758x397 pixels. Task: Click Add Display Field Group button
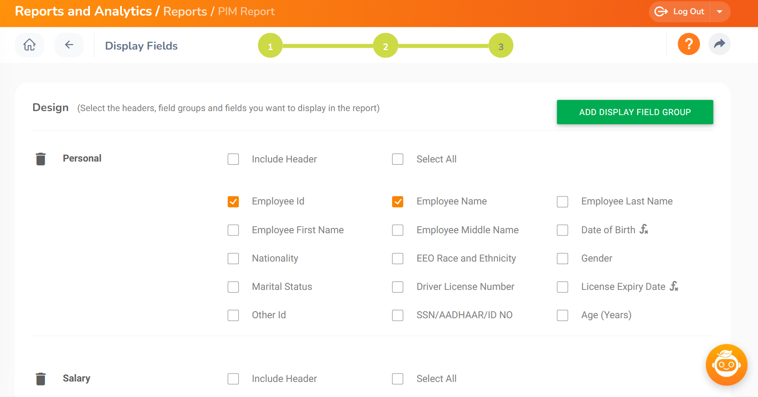coord(635,112)
